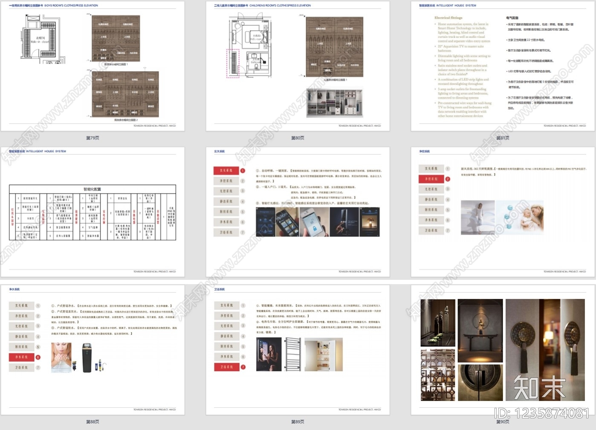Select the page thumbnail with the 智能化配置 table
Screen dimensions: 596x430
[x=93, y=212]
